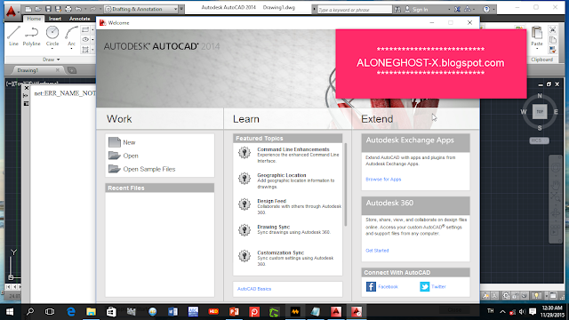Open the Help dropdown arrow

[493, 10]
